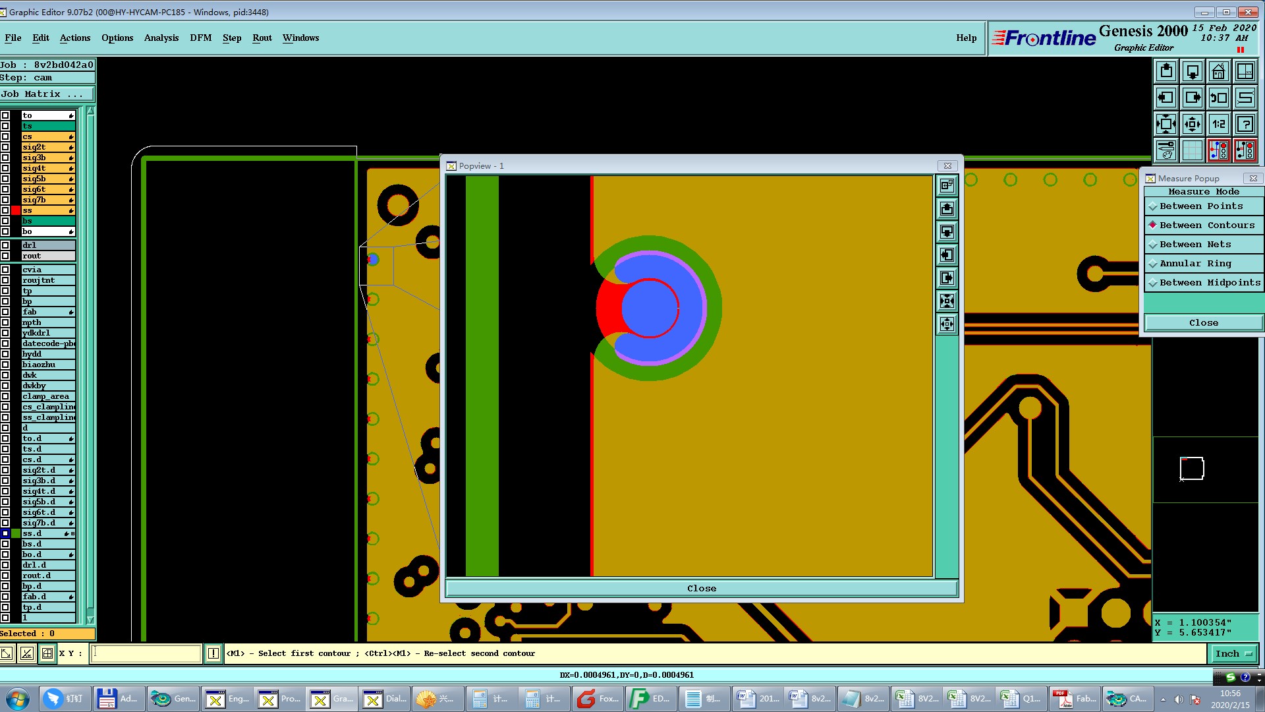The image size is (1265, 712).
Task: Open the Analysis menu
Action: pos(161,38)
